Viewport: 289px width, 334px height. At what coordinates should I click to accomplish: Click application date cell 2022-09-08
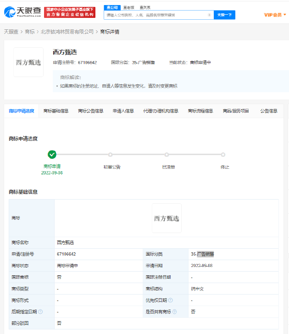pyautogui.click(x=202, y=265)
